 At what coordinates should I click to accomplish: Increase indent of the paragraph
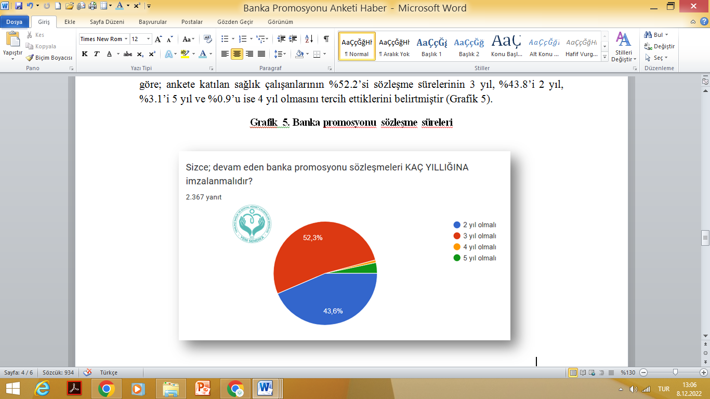coord(293,39)
